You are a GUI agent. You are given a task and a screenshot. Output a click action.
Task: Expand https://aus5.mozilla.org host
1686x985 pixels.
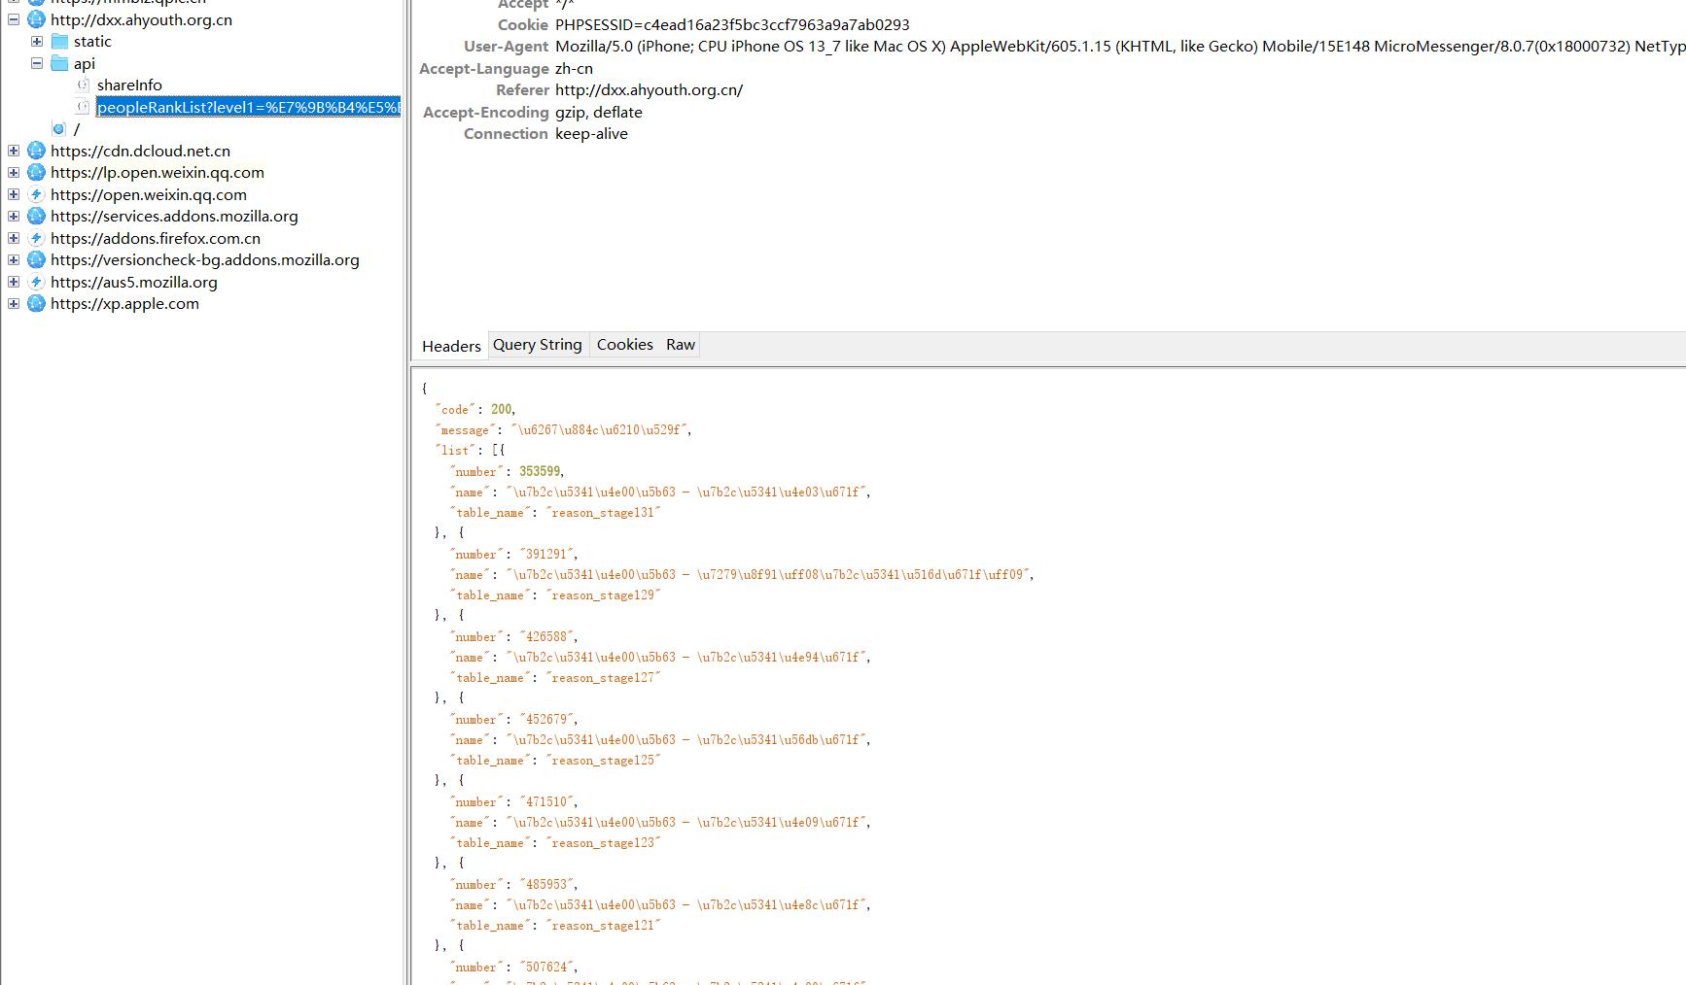(14, 282)
